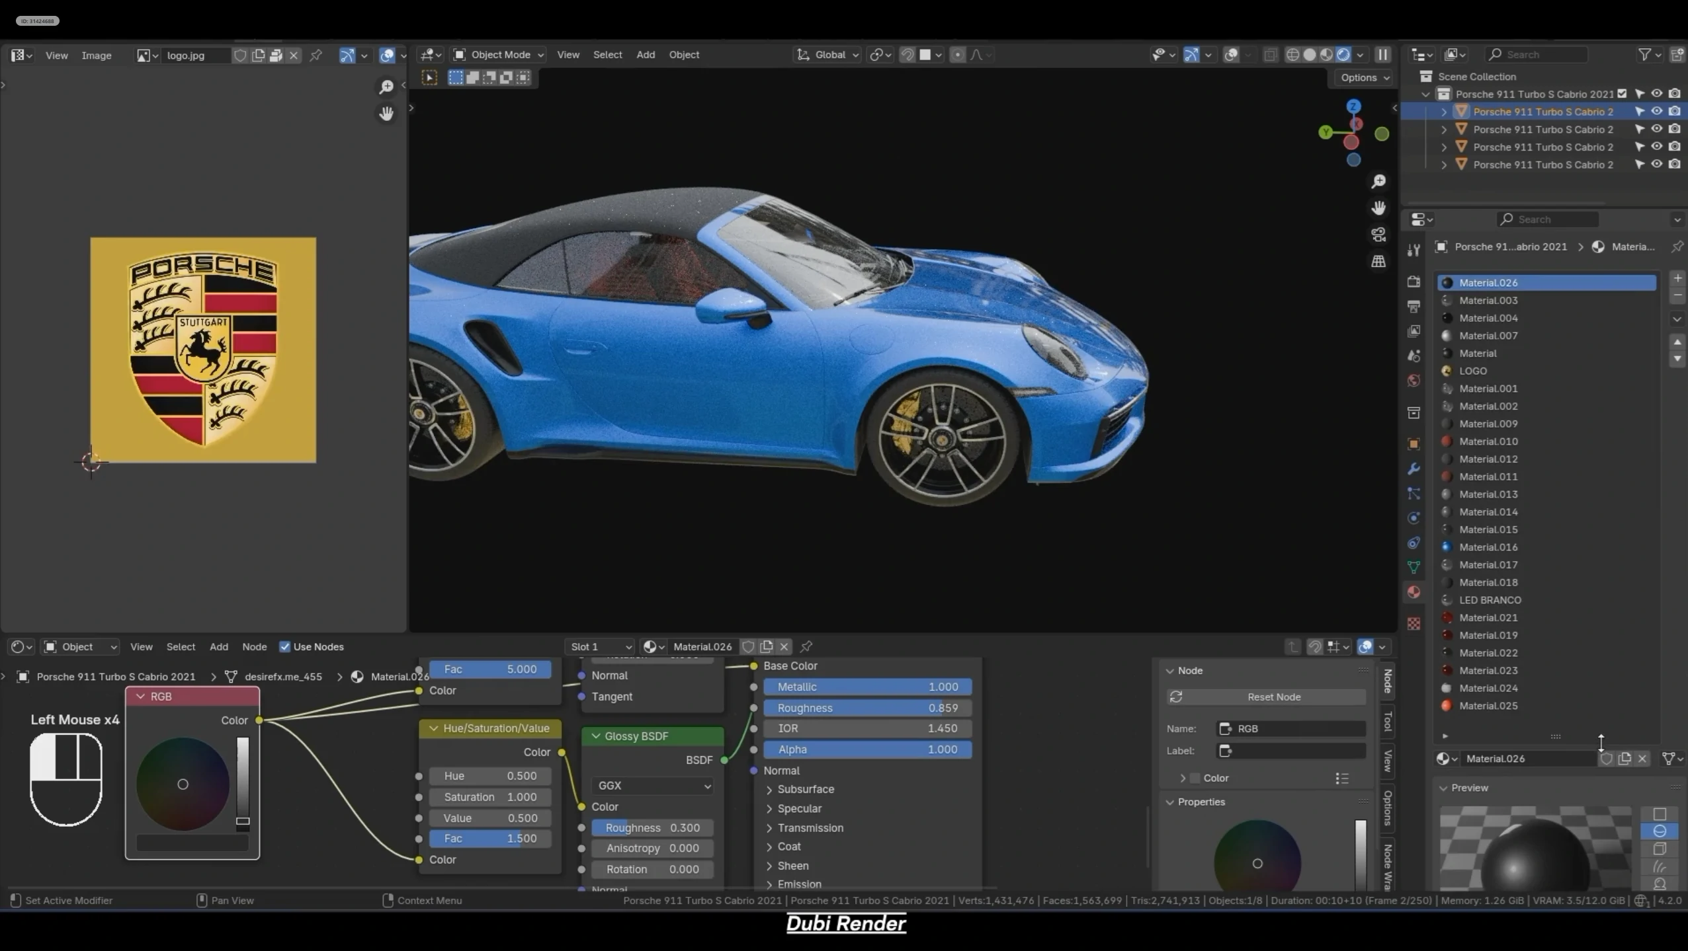Add a new material slot with plus
This screenshot has height=951, width=1688.
coord(1677,278)
